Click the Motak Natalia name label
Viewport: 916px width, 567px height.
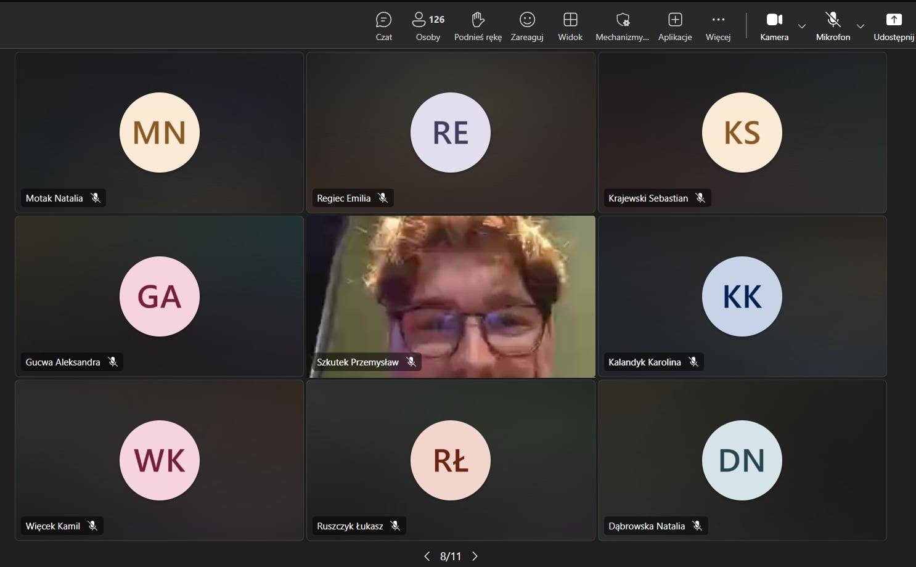pyautogui.click(x=54, y=198)
